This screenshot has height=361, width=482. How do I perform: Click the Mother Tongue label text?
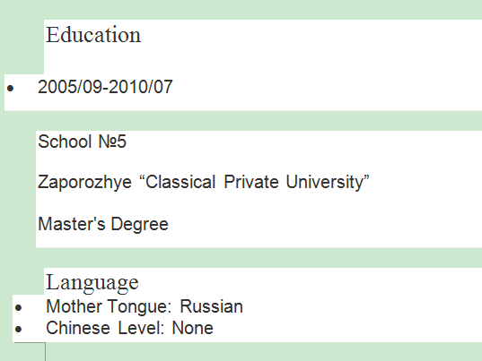[x=109, y=307]
